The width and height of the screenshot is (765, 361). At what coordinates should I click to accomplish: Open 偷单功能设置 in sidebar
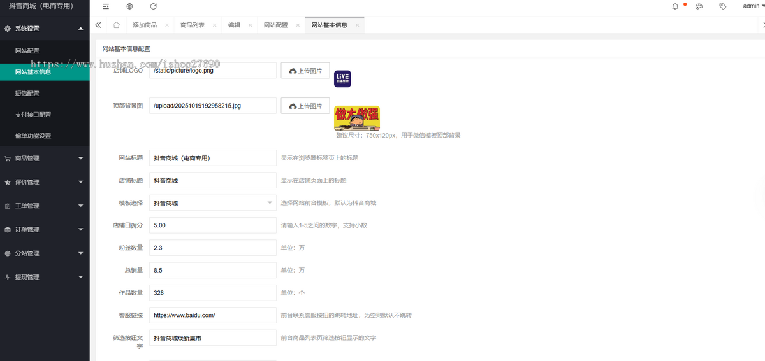[x=45, y=136]
